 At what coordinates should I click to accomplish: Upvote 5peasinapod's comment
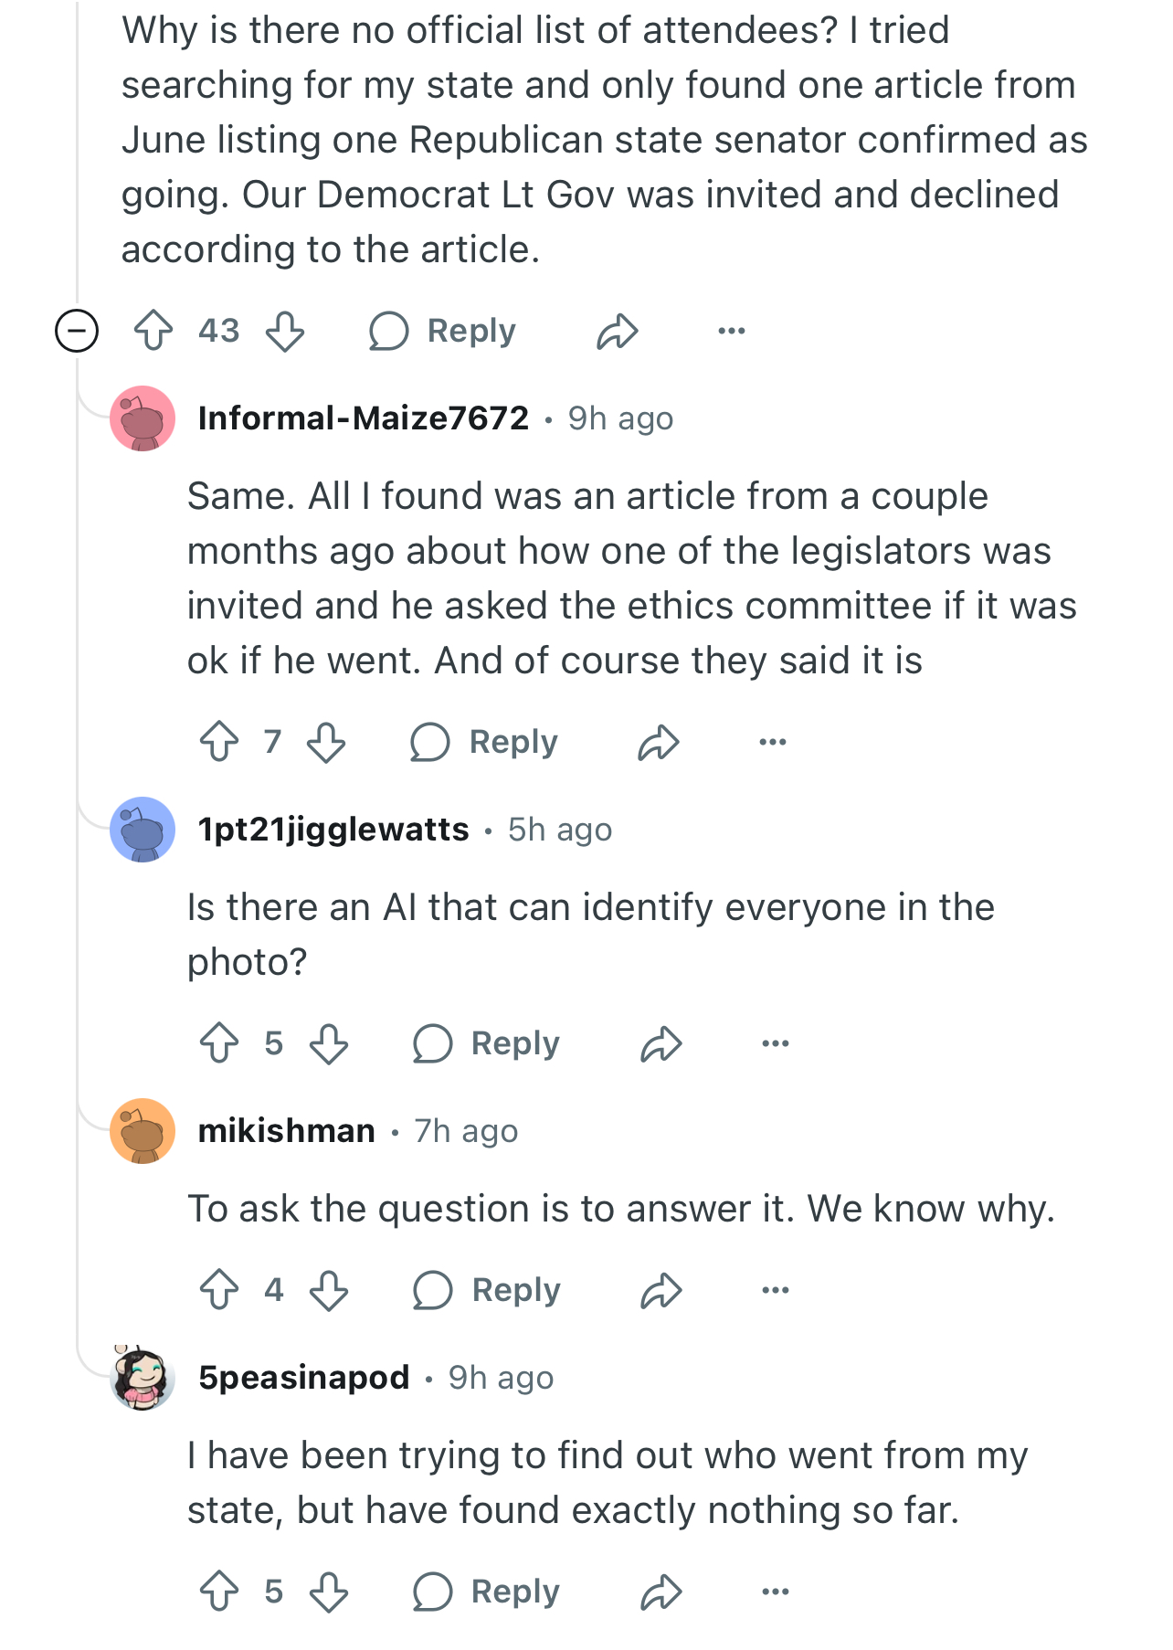219,1592
